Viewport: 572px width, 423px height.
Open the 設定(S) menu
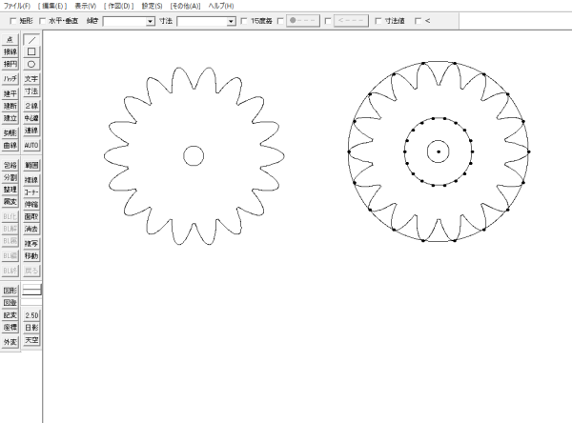coord(152,6)
